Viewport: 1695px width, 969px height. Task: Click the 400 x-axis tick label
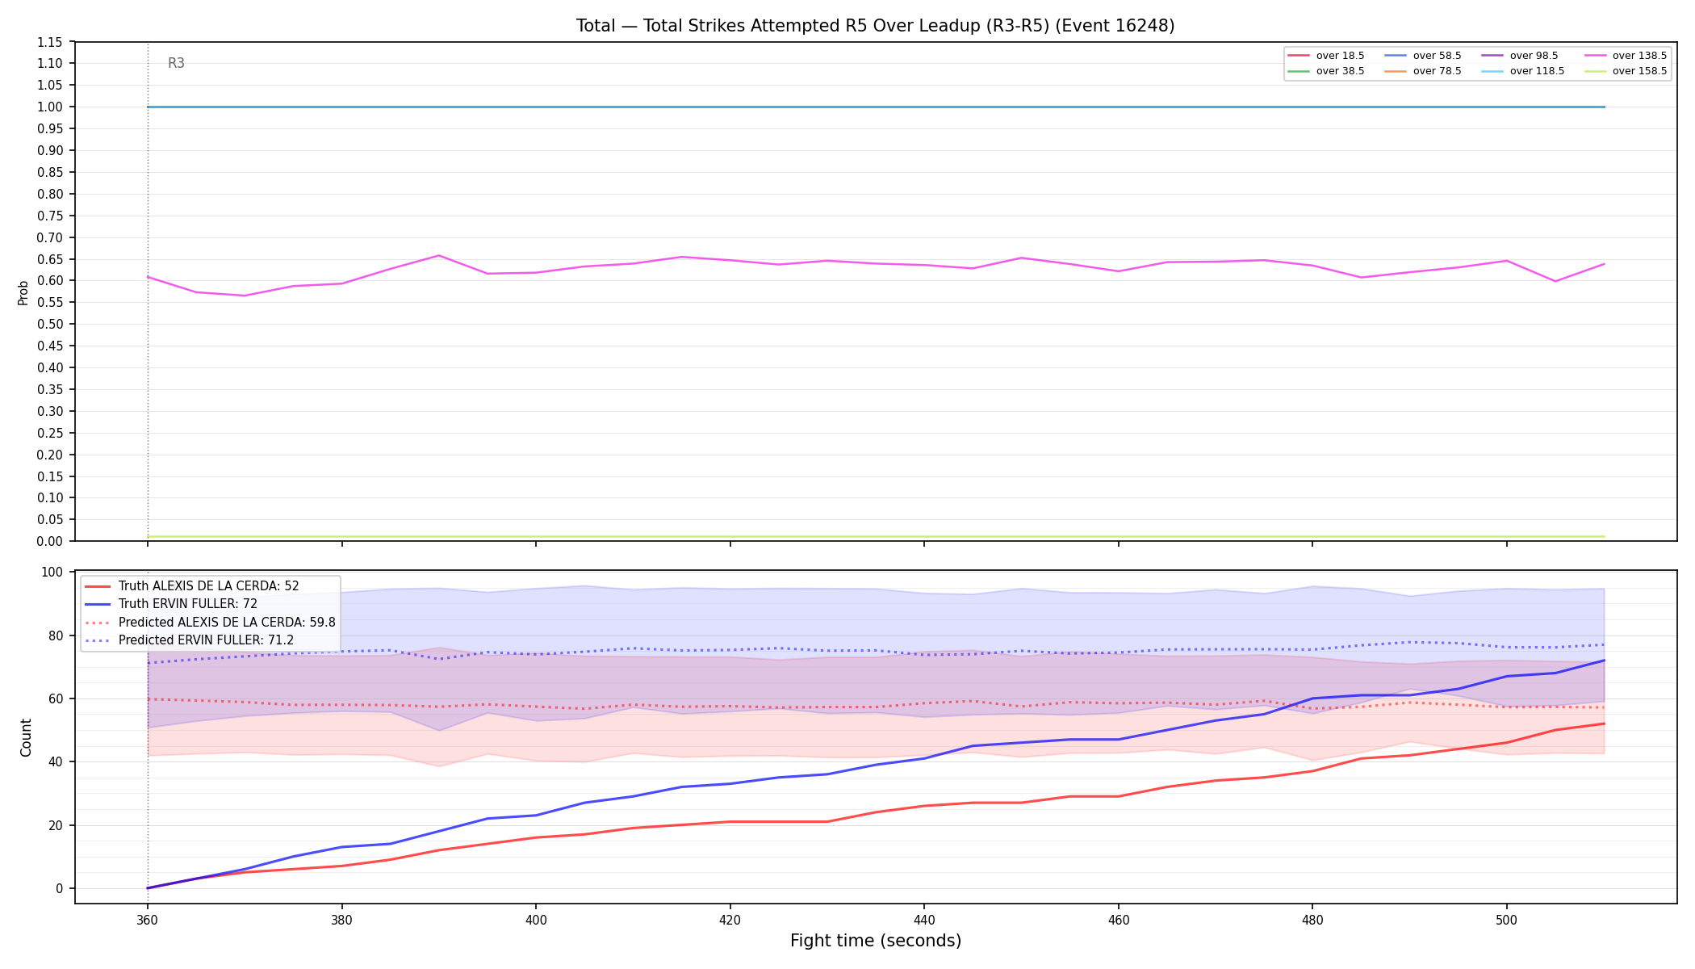pos(536,920)
